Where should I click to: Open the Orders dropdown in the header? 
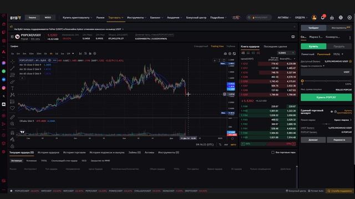301,18
